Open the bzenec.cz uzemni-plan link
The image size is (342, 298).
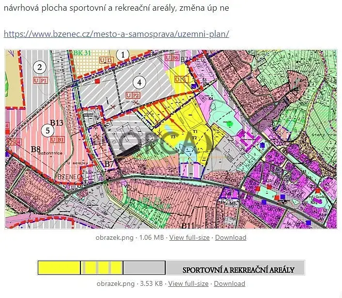(116, 34)
